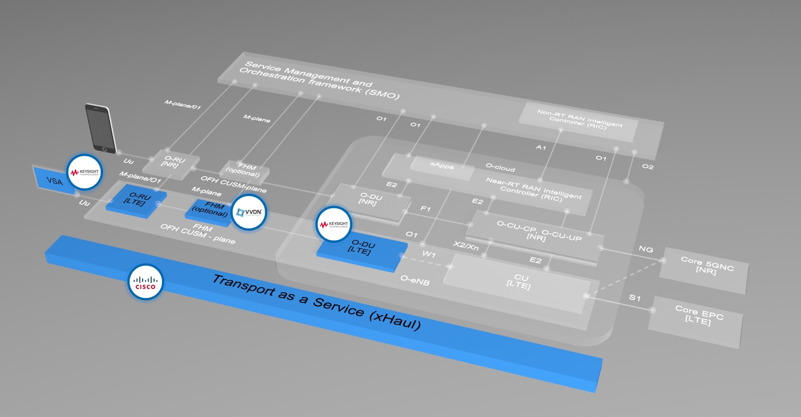The width and height of the screenshot is (801, 417).
Task: Click the Cisco logo badge
Action: [145, 282]
